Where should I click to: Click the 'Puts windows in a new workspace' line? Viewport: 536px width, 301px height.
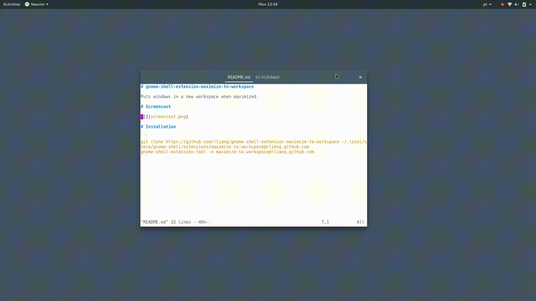(x=199, y=97)
